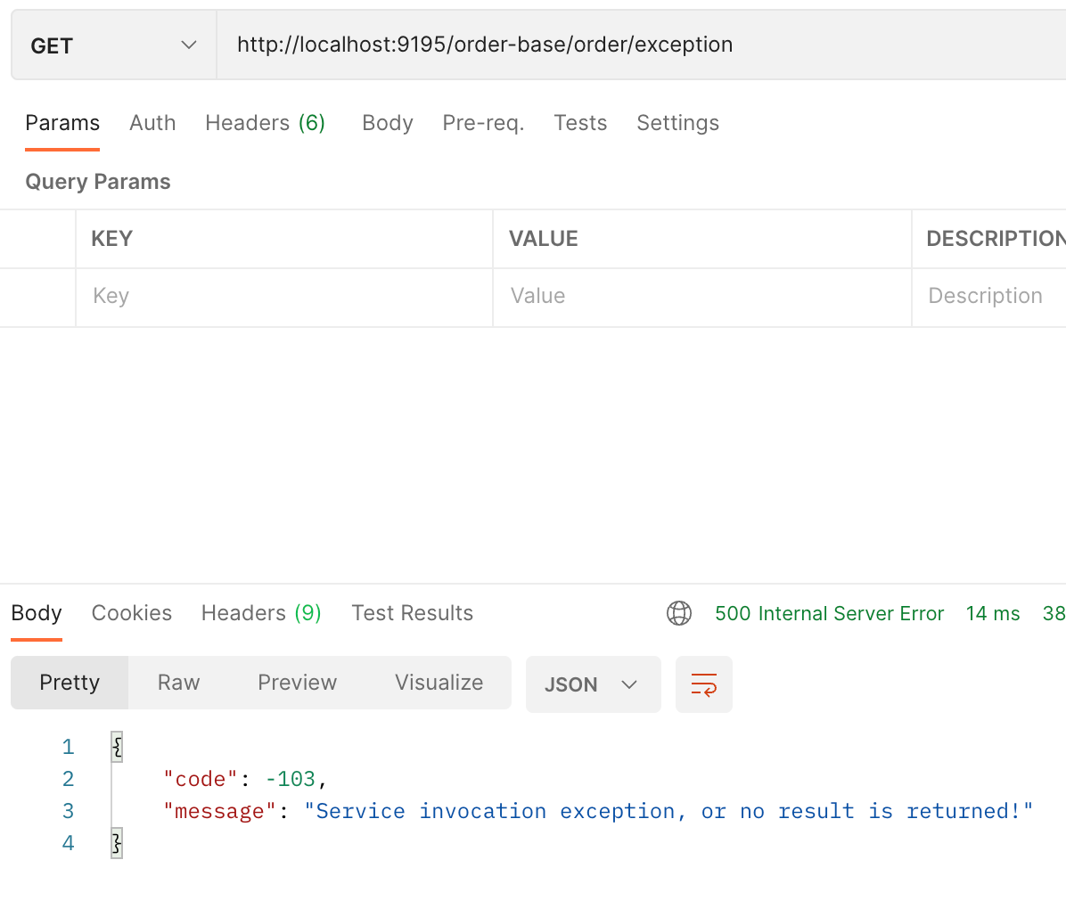Select the request Body tab
The height and width of the screenshot is (909, 1066).
click(388, 123)
